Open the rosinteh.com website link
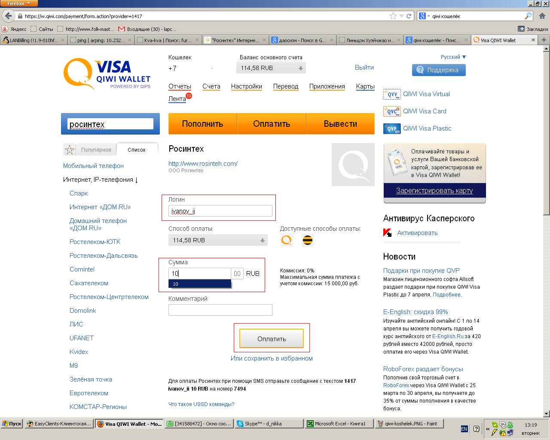The image size is (550, 440). (203, 164)
